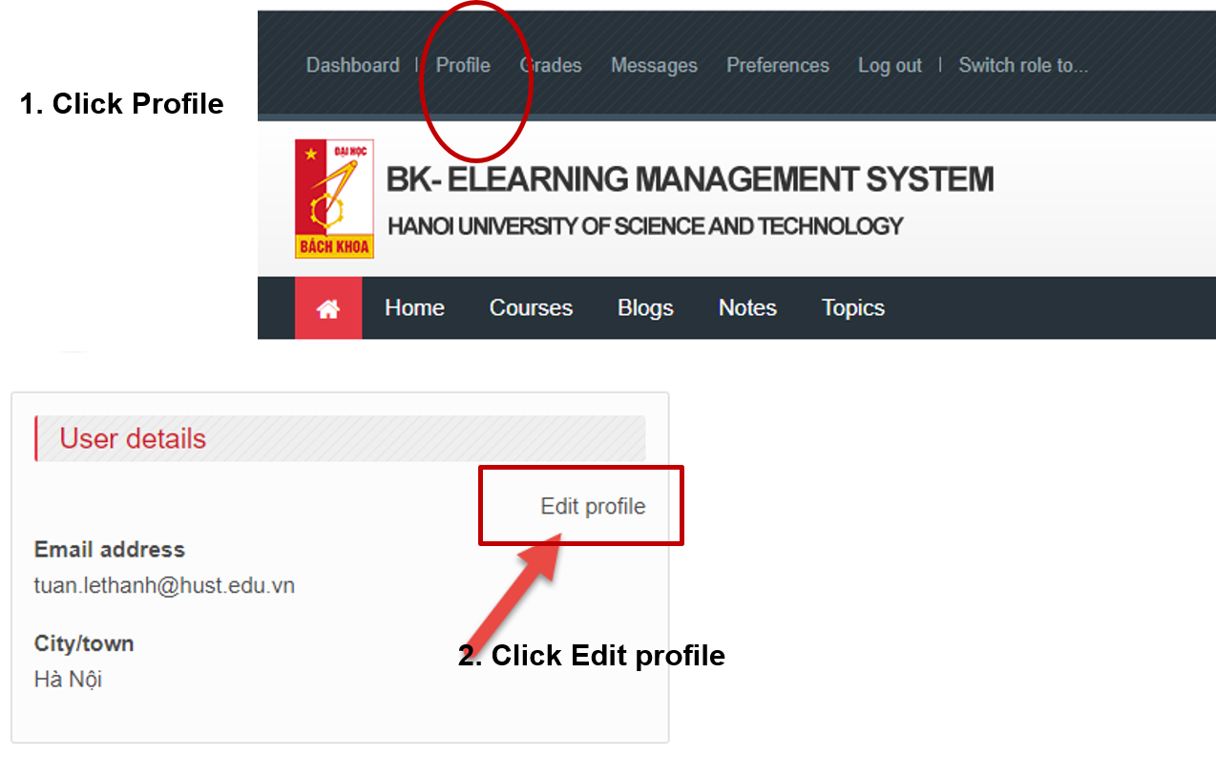
Task: Click the BK- ELEARNING MANAGEMENT SYSTEM title
Action: pos(689,179)
